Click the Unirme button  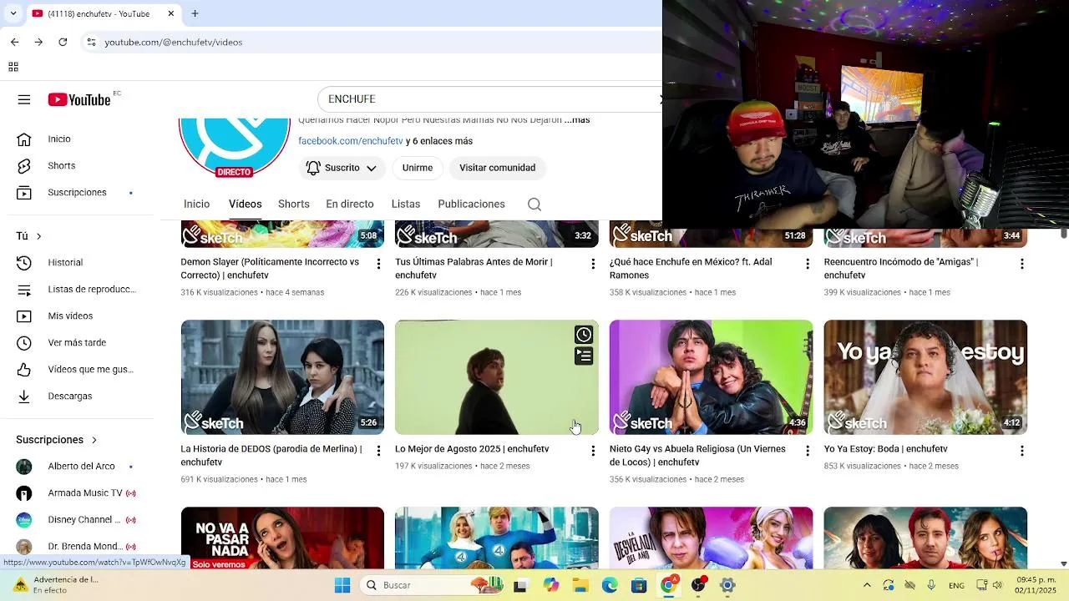418,168
